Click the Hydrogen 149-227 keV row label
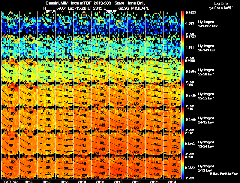Viewport: 240px width, 183px height. click(208, 24)
